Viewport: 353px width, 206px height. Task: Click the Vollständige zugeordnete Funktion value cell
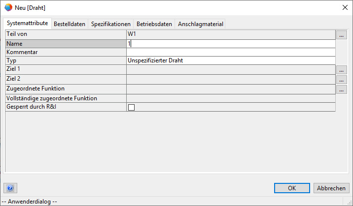pos(231,98)
